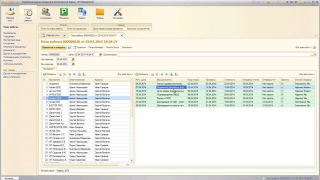Click Провести и закрыть button
Image resolution: width=320 pixels, height=180 pixels.
pyautogui.click(x=53, y=47)
